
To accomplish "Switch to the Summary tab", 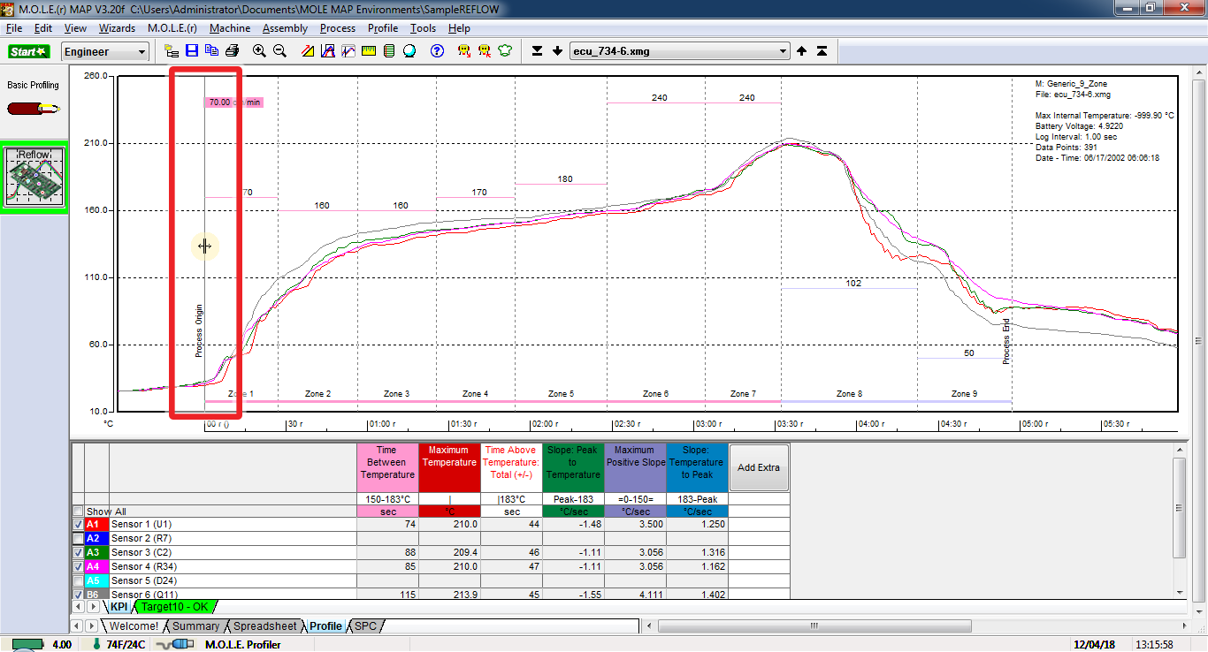I will (x=195, y=626).
